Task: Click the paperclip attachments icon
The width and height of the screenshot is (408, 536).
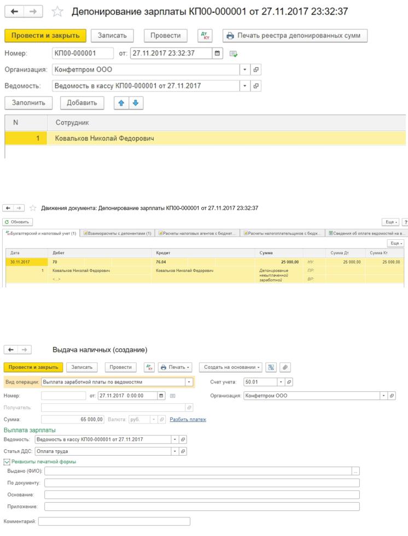Action: coord(285,367)
